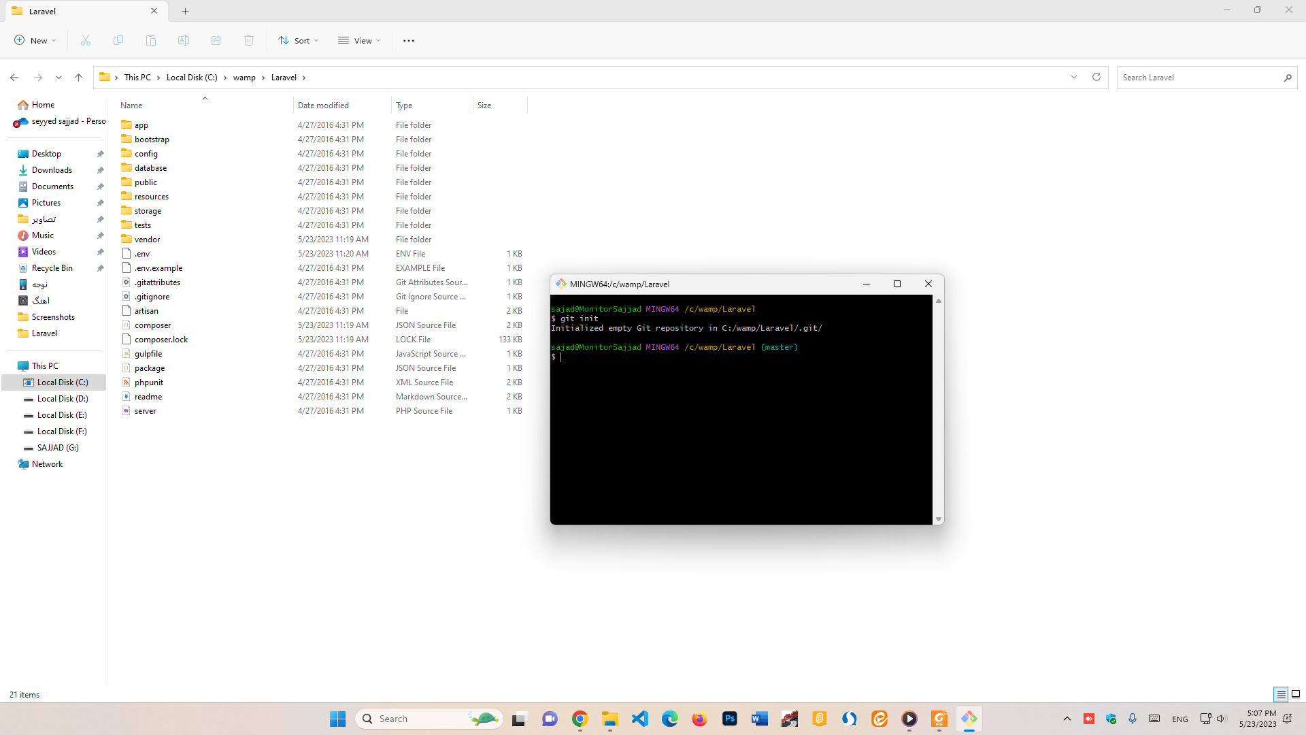Open the New dropdown menu
Viewport: 1306px width, 735px height.
35,41
